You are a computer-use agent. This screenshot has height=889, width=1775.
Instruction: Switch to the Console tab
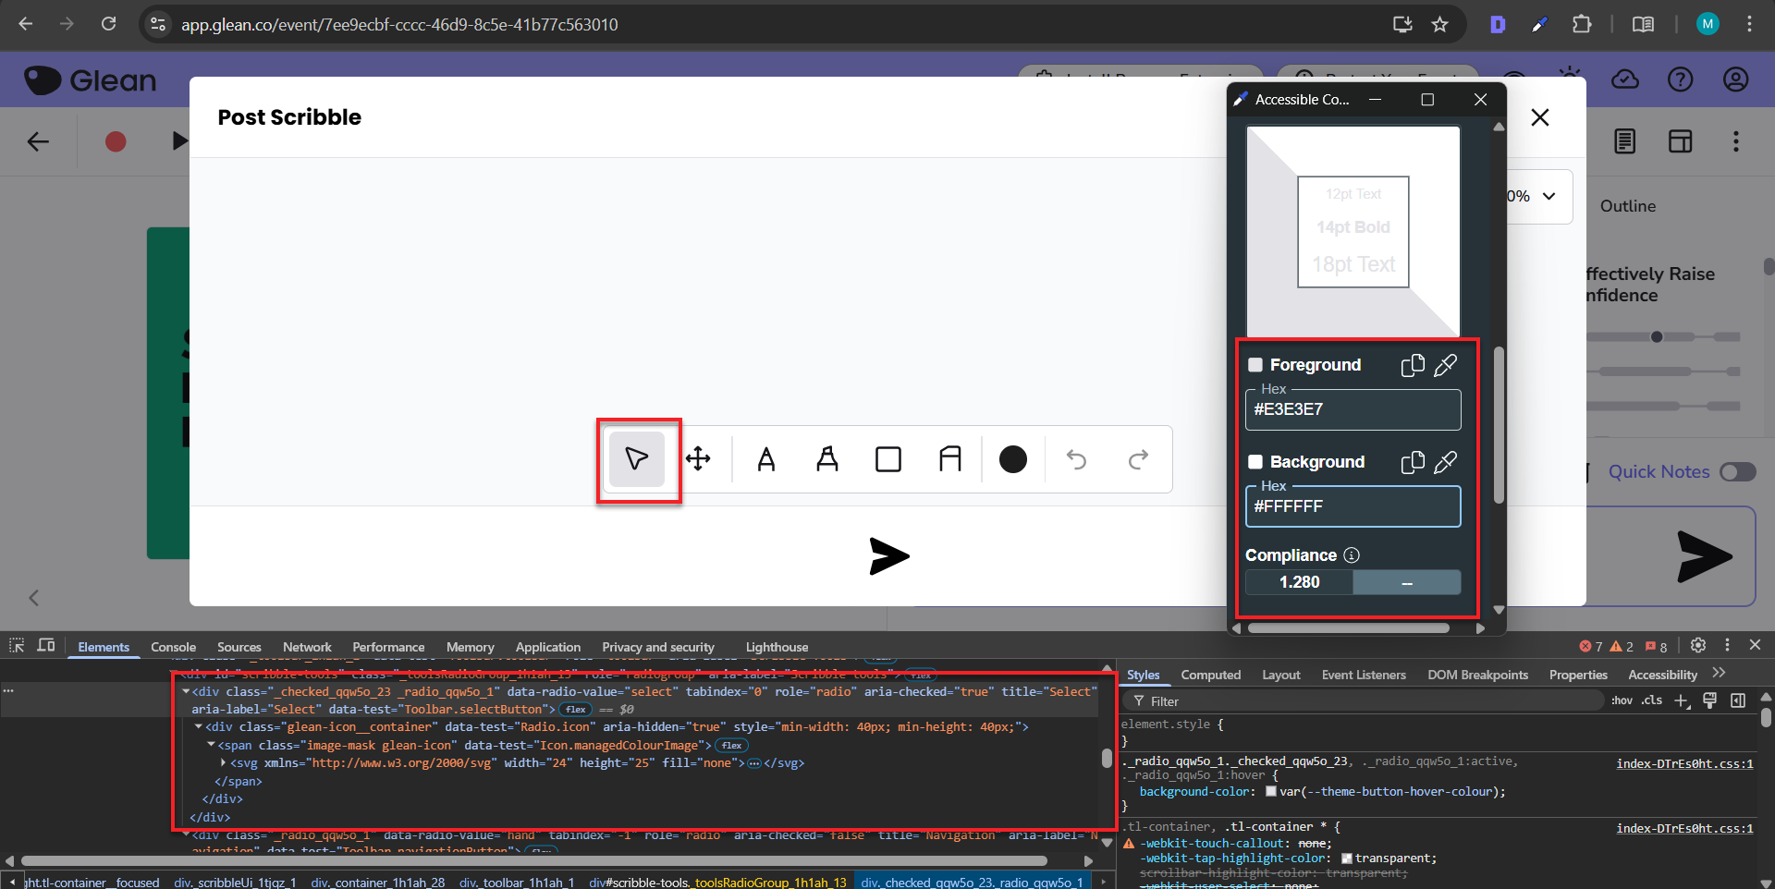click(x=173, y=647)
